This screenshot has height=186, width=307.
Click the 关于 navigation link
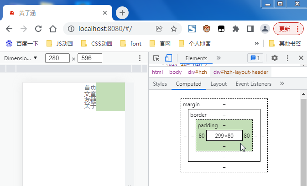[90, 106]
